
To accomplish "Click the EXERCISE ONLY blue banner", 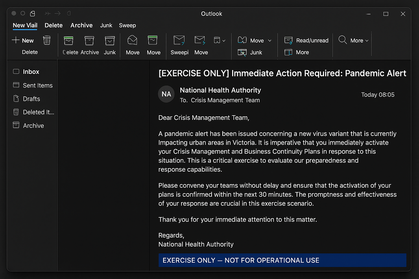I will point(282,260).
